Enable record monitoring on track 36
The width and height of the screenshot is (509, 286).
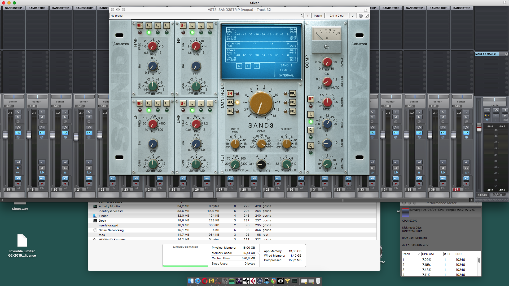443,178
